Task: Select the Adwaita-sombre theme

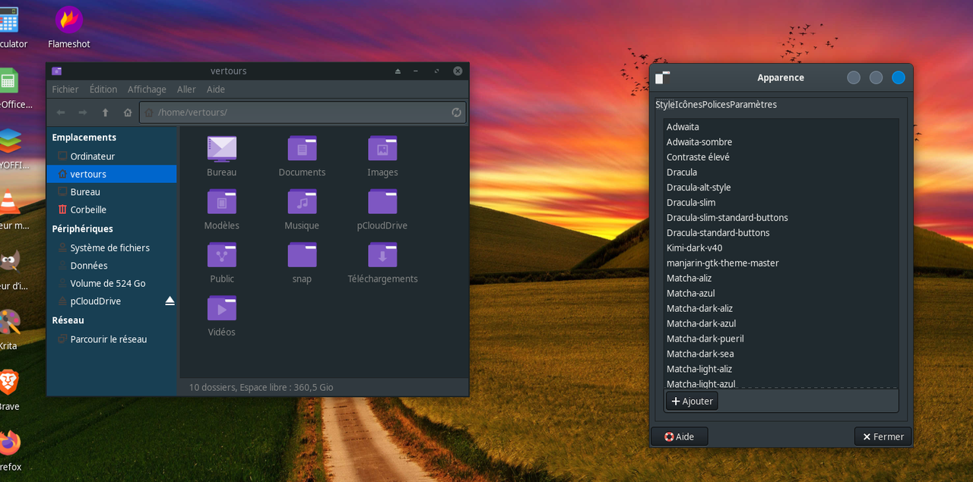Action: tap(781, 142)
